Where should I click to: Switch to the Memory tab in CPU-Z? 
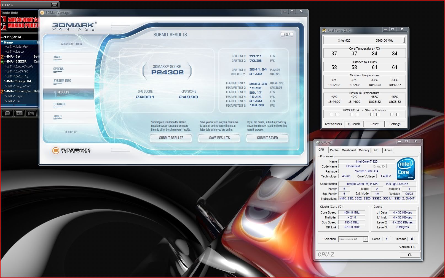pos(364,150)
